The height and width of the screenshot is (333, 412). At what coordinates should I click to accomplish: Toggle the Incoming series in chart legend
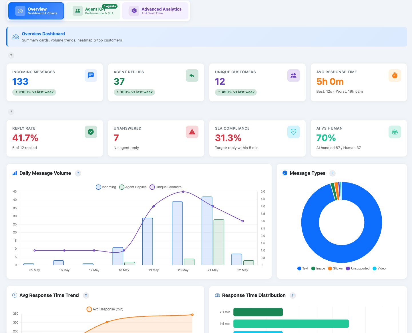(x=106, y=187)
